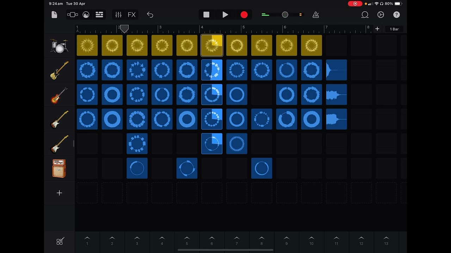
Task: Tap the highlighted drum cell in column 6
Action: tap(212, 45)
